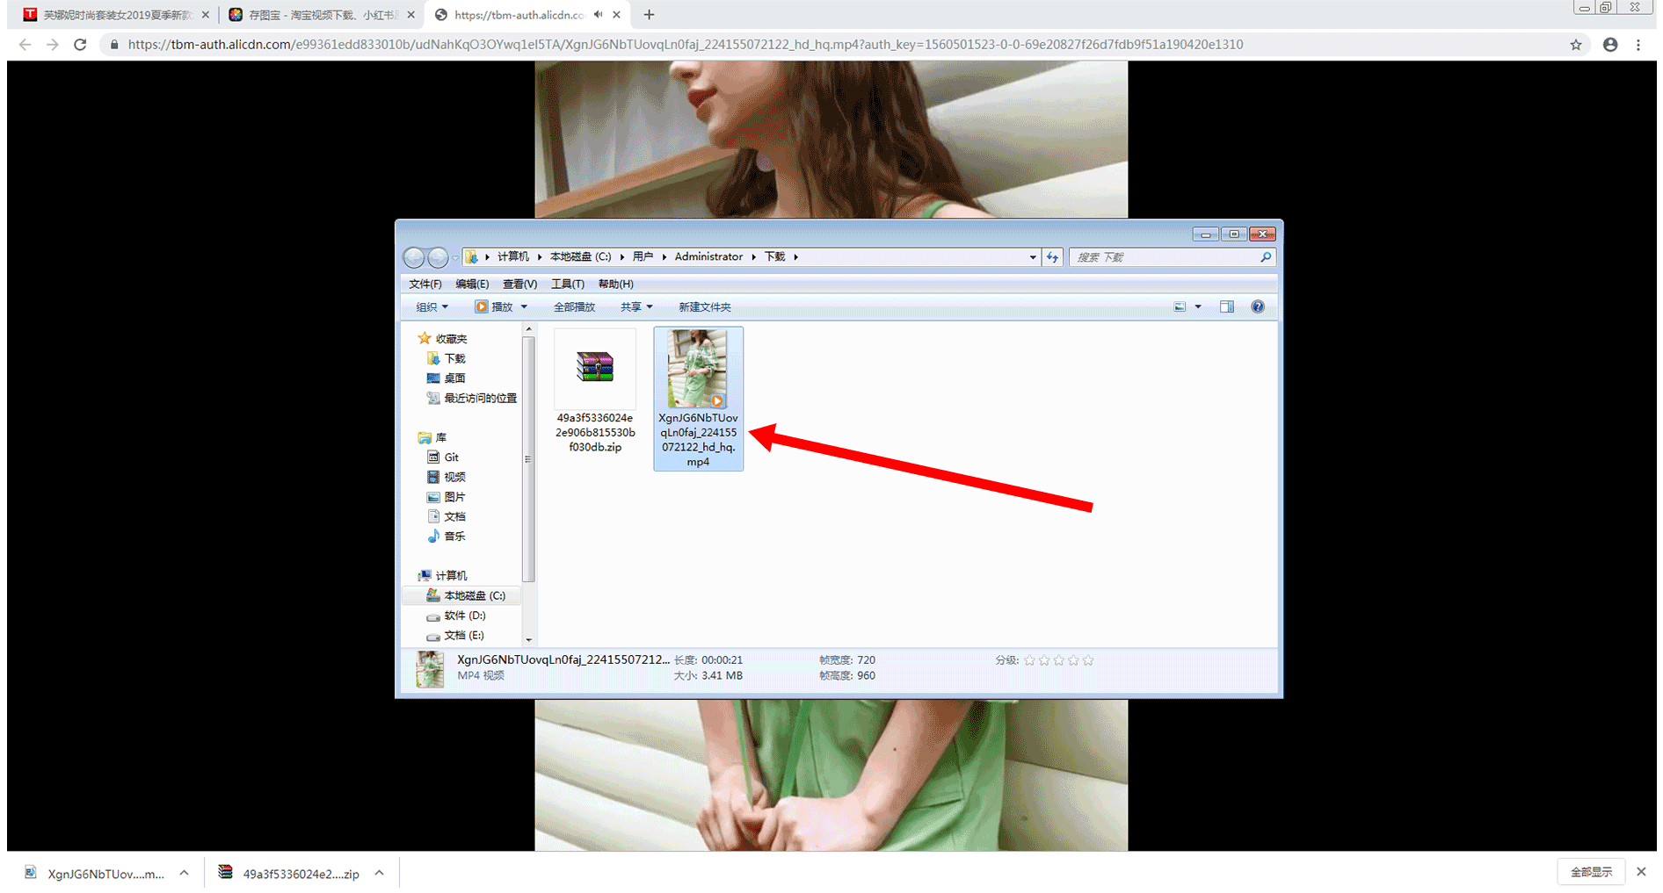1663x893 pixels.
Task: Toggle the Explorer preview pane icon
Action: coord(1227,306)
